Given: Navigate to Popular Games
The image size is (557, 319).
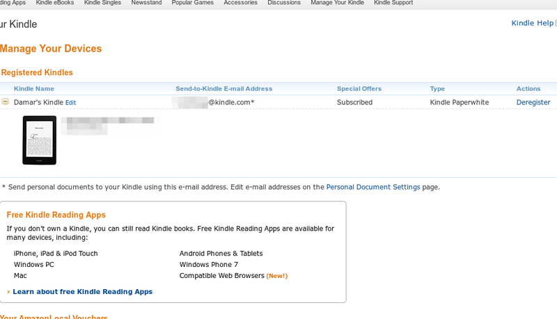Looking at the screenshot, I should (192, 3).
